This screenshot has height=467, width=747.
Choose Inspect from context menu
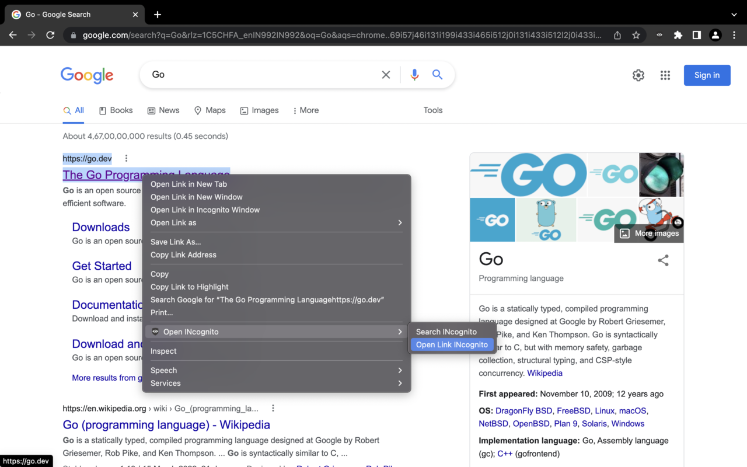tap(277, 351)
